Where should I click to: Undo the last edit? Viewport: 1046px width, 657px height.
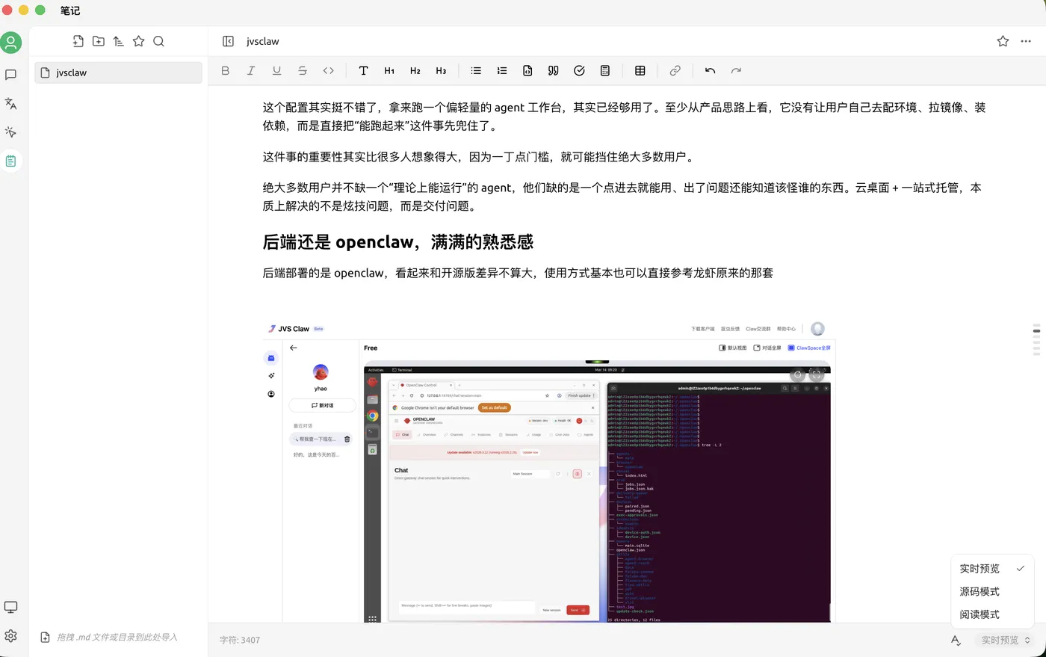[710, 70]
